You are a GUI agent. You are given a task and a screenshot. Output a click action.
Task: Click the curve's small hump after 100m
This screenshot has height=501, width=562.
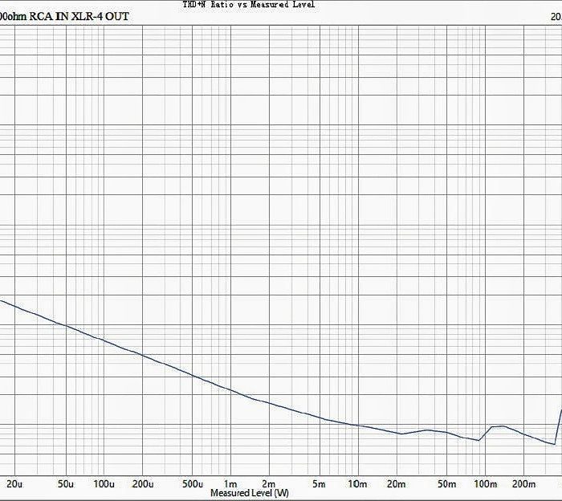[x=498, y=426]
